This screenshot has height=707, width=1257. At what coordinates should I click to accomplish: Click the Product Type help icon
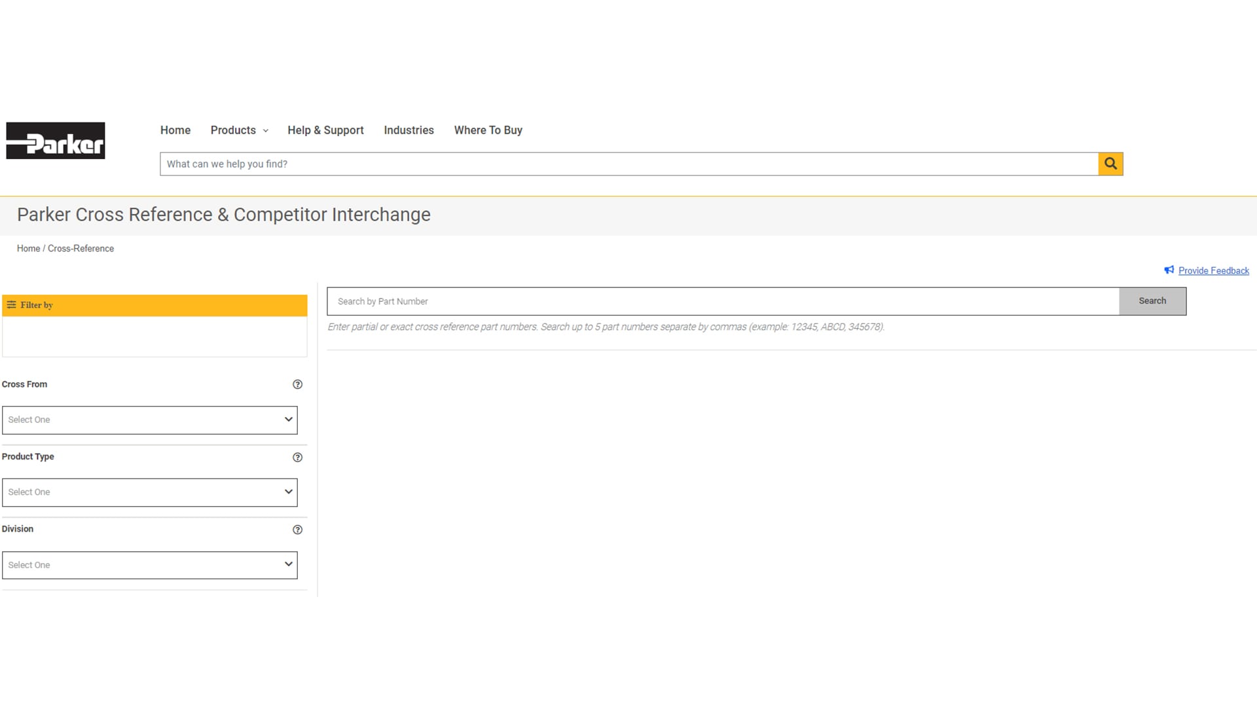(x=297, y=457)
